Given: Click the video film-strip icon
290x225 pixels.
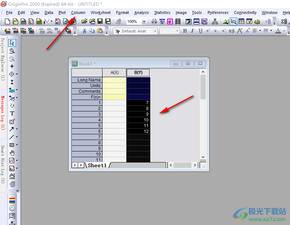Looking at the screenshot, I should [178, 21].
